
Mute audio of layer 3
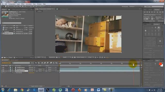coord(3,71)
